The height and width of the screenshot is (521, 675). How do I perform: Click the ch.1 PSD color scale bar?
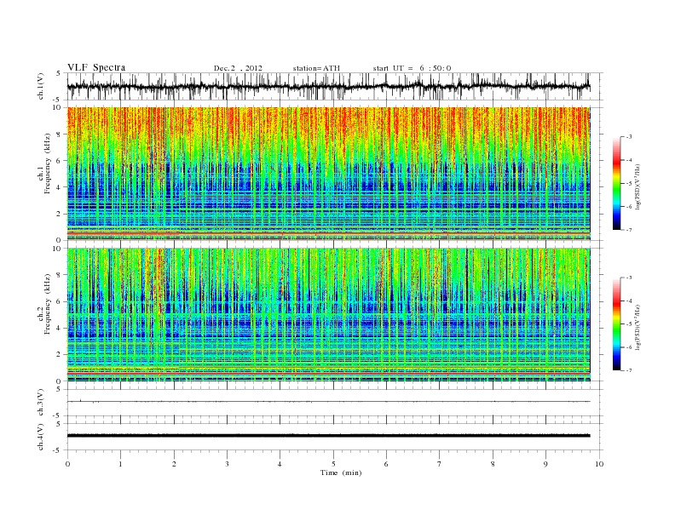pyautogui.click(x=617, y=183)
